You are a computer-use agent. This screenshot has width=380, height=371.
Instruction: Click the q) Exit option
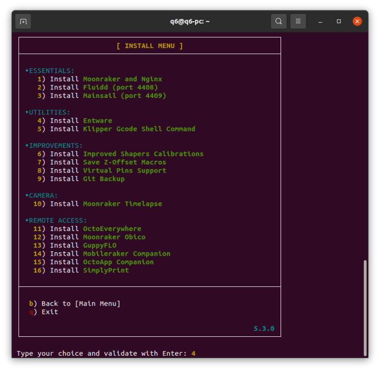(x=44, y=312)
